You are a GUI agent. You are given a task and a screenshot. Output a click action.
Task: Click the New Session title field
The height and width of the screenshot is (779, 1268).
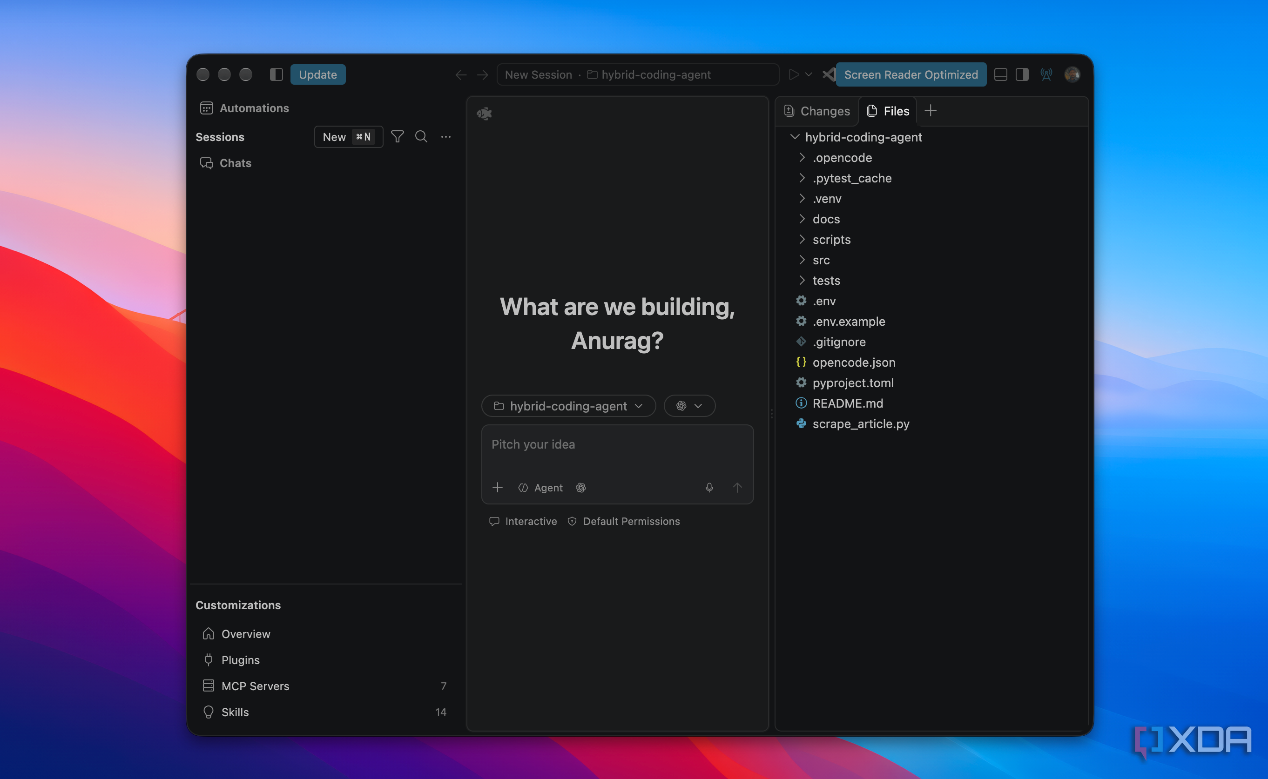(637, 75)
